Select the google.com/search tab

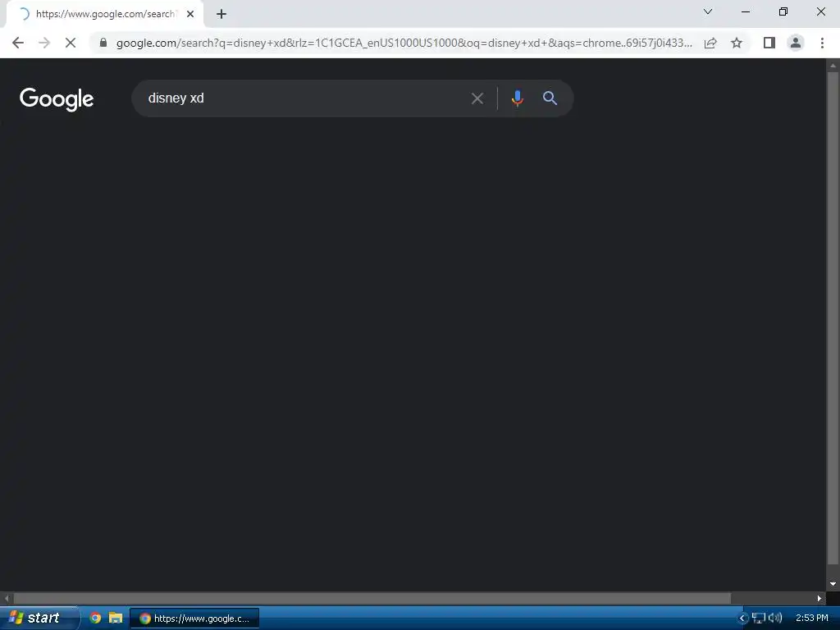click(x=104, y=14)
